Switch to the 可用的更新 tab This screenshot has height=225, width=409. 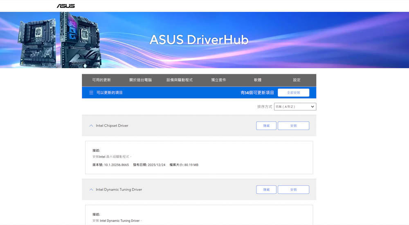pos(101,80)
